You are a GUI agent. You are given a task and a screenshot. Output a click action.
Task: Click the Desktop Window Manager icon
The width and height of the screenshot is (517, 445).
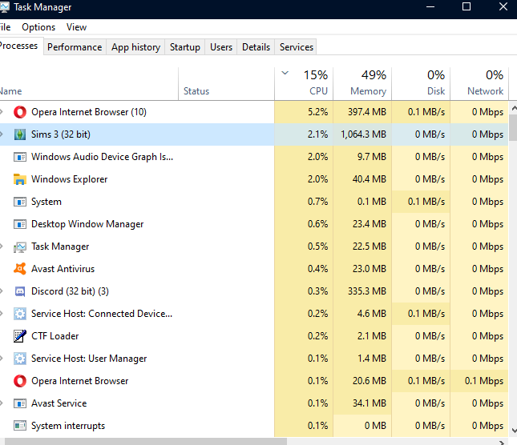(x=20, y=224)
